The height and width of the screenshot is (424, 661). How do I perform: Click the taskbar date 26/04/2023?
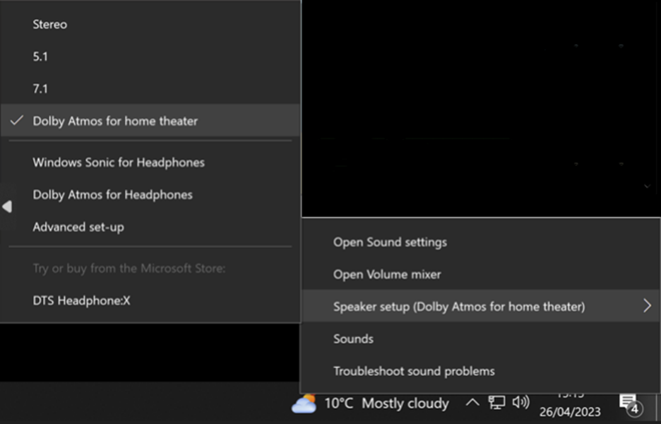(x=571, y=411)
